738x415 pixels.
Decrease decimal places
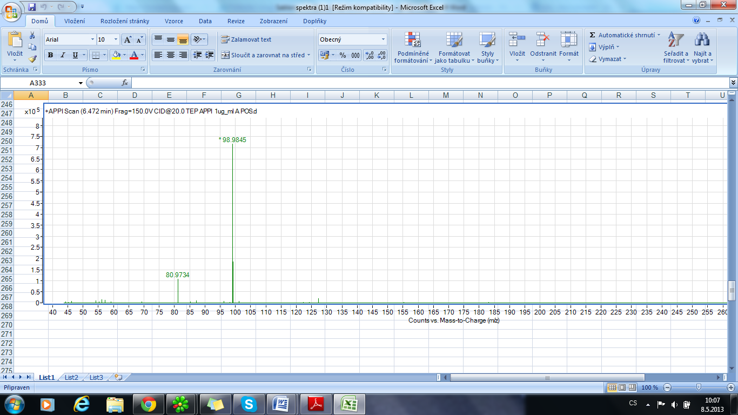click(381, 55)
